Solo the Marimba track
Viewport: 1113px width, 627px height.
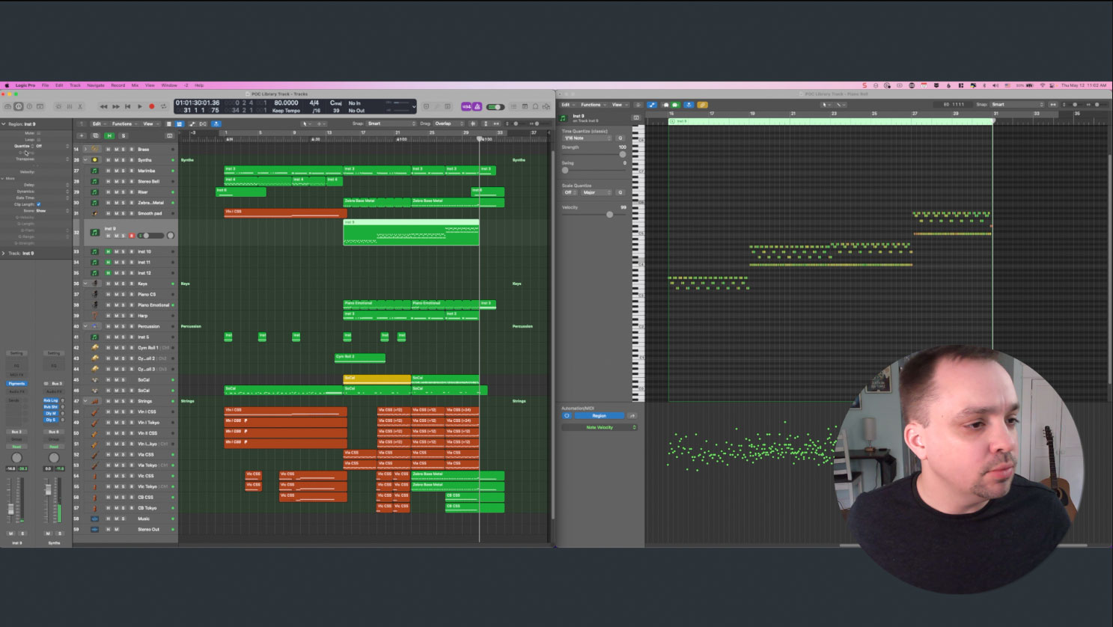click(x=123, y=171)
